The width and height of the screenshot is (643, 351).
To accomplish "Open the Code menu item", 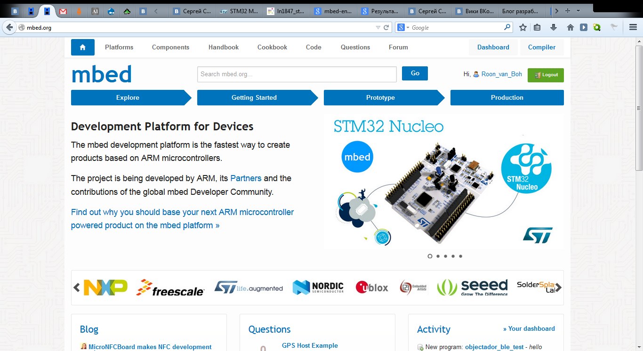I will 313,47.
